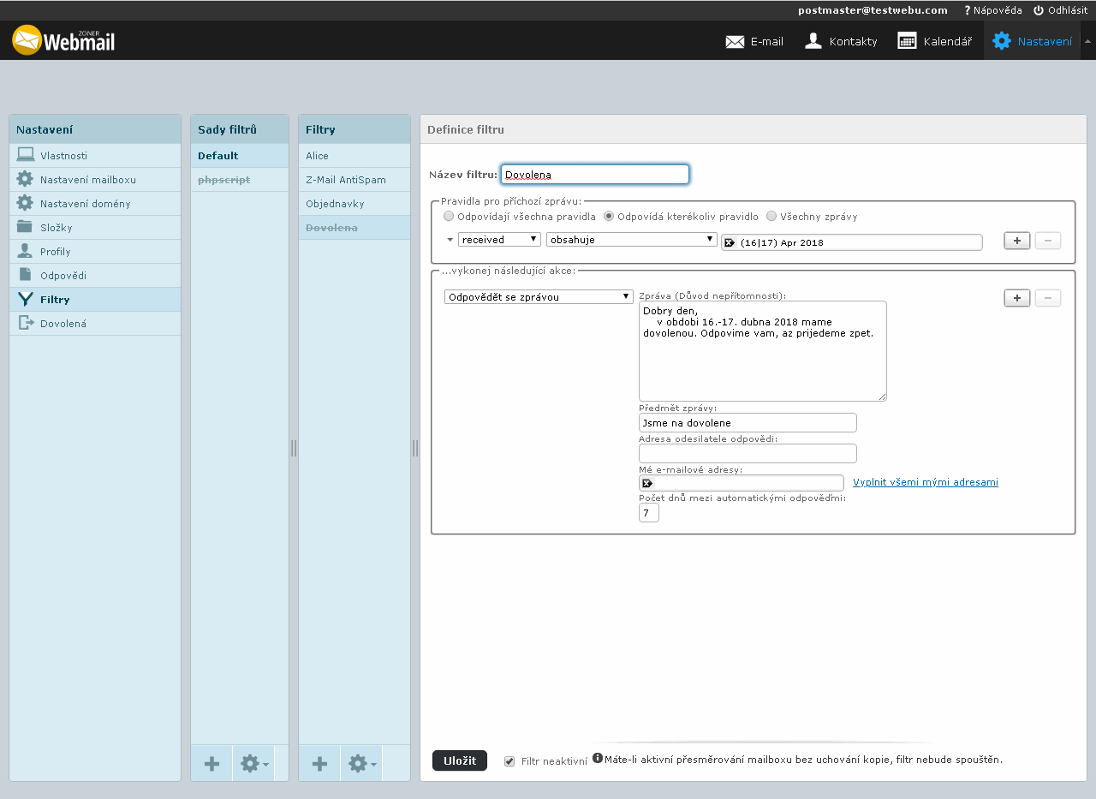The image size is (1096, 799).
Task: Toggle the 'Filtr neaktivní' checkbox
Action: pos(509,761)
